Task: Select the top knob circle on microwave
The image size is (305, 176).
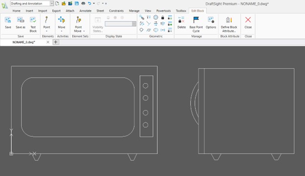Action: tap(146, 86)
